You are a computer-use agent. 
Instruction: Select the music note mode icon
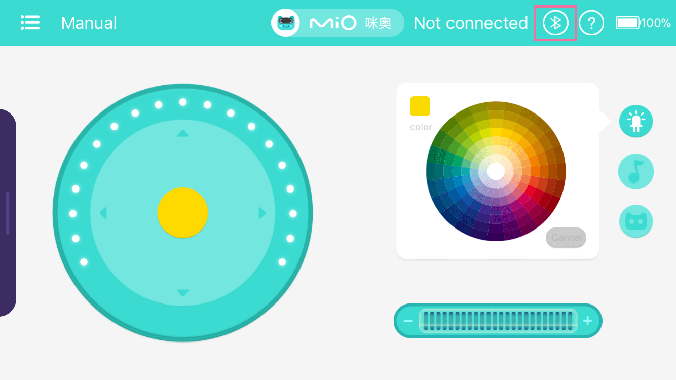click(635, 171)
